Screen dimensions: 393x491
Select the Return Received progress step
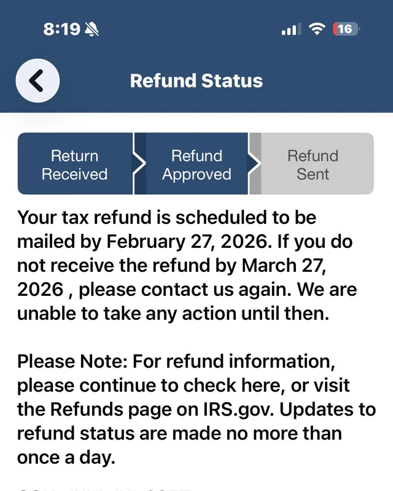point(74,164)
